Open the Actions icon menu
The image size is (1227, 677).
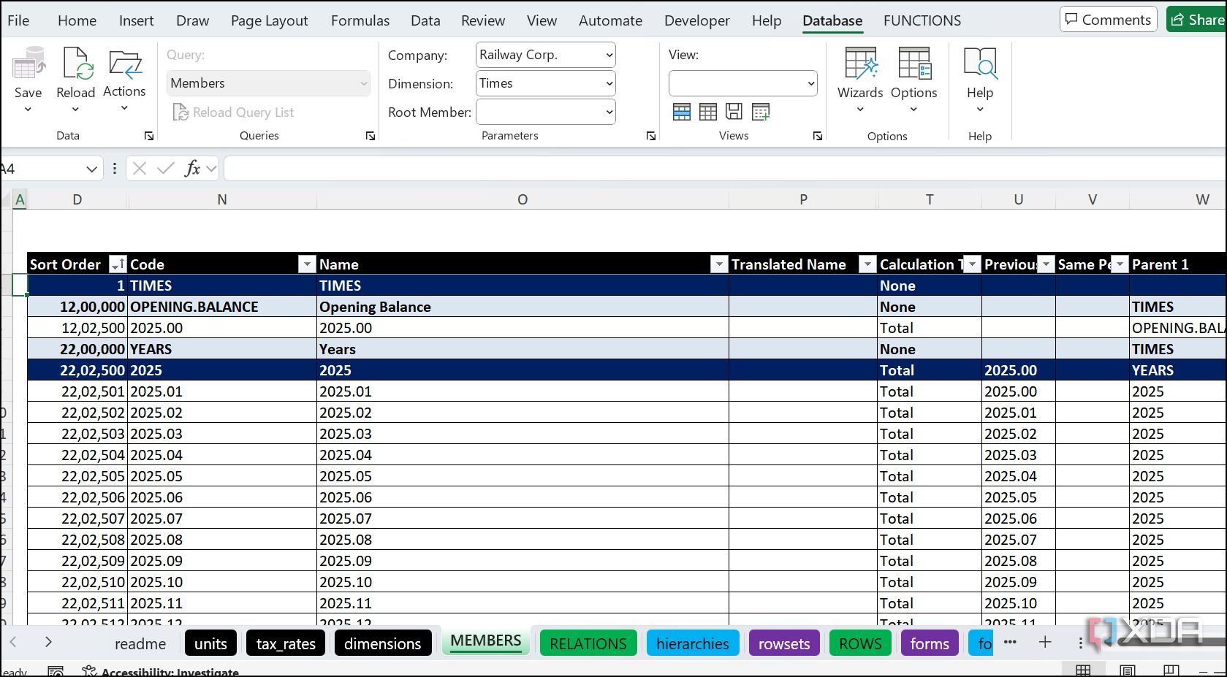coord(124,64)
